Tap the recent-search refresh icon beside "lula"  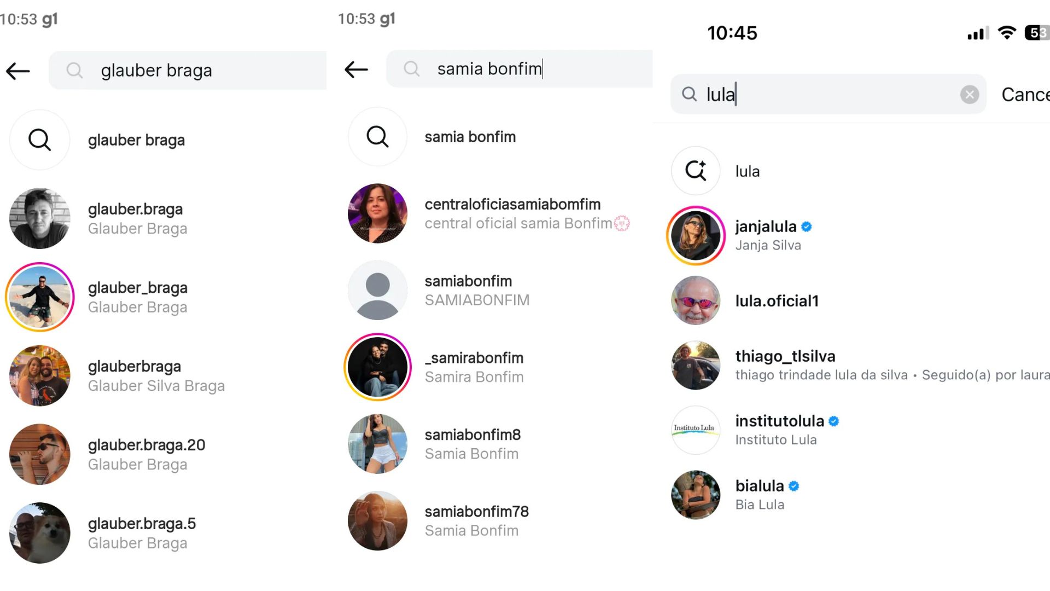pyautogui.click(x=695, y=171)
